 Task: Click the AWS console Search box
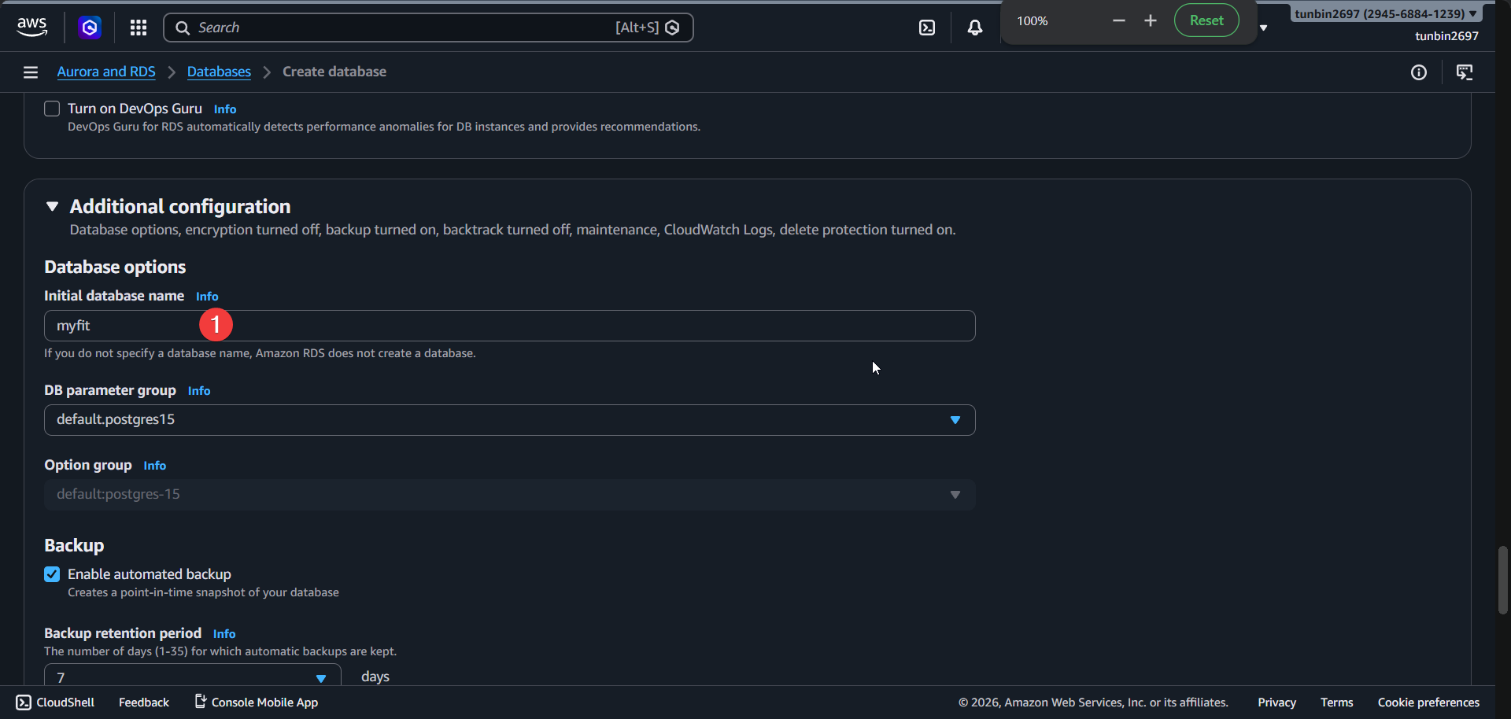coord(401,28)
